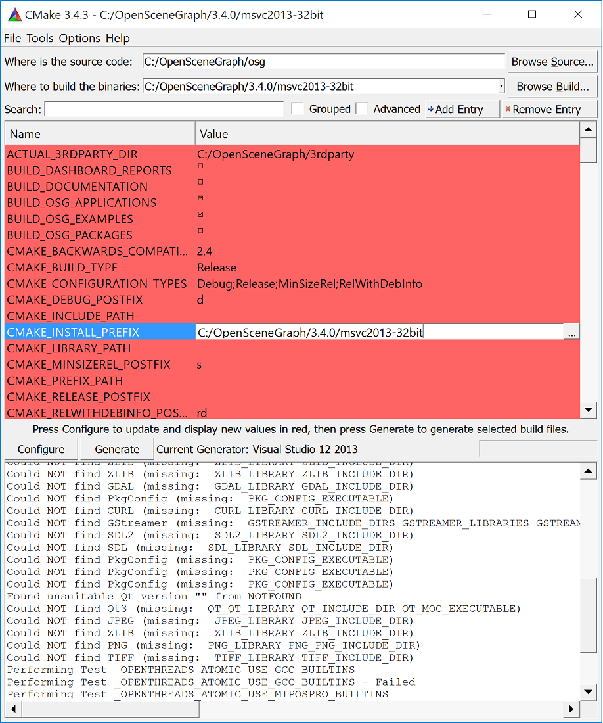Click the 'Could NOT find TIFF' log line
The image size is (603, 723).
pyautogui.click(x=210, y=657)
